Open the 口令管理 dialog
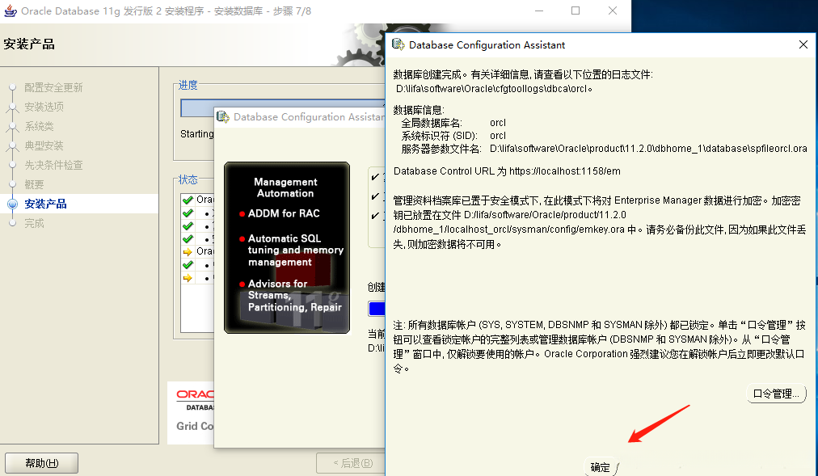 pos(776,394)
